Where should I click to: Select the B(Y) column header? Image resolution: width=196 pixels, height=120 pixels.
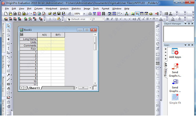[x=58, y=35]
